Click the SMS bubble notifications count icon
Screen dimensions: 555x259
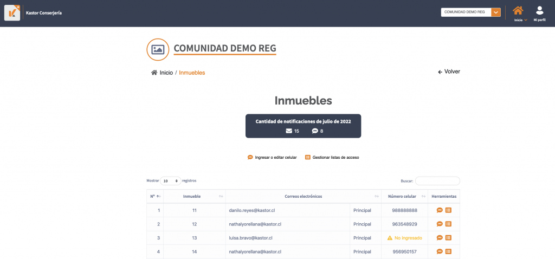pyautogui.click(x=315, y=131)
